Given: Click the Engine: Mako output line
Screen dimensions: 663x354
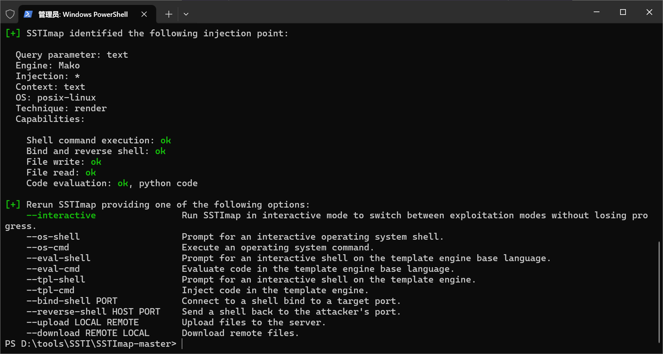Looking at the screenshot, I should pos(48,66).
